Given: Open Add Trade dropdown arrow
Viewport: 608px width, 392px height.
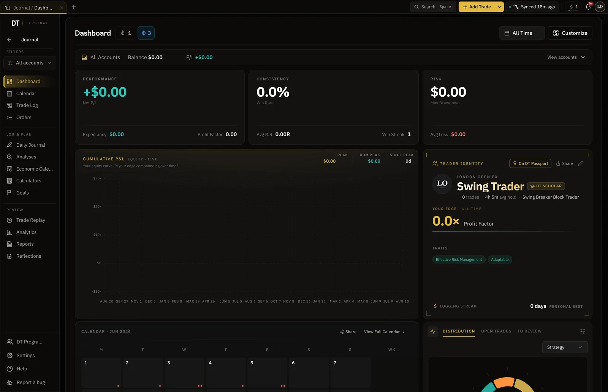Looking at the screenshot, I should point(499,7).
